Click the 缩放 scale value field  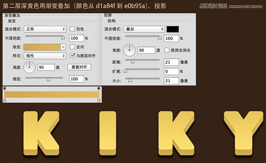click(76, 79)
